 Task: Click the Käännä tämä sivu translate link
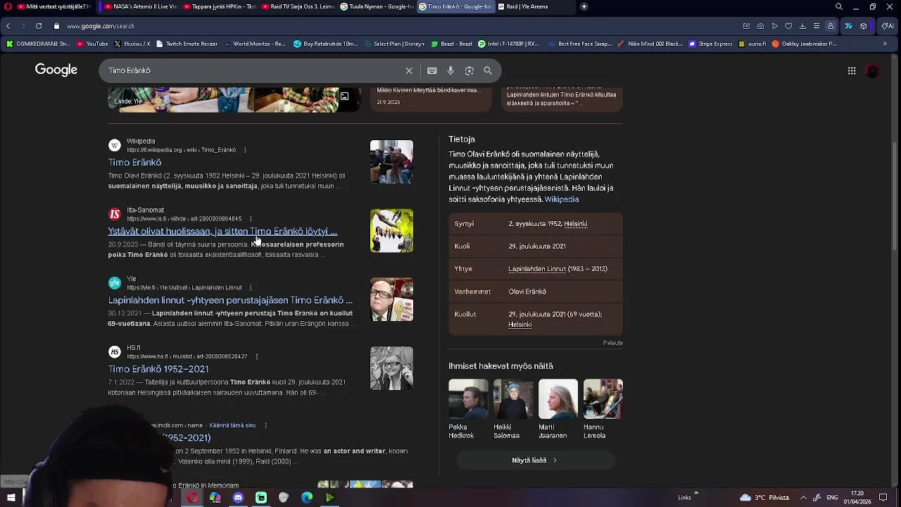[x=232, y=425]
